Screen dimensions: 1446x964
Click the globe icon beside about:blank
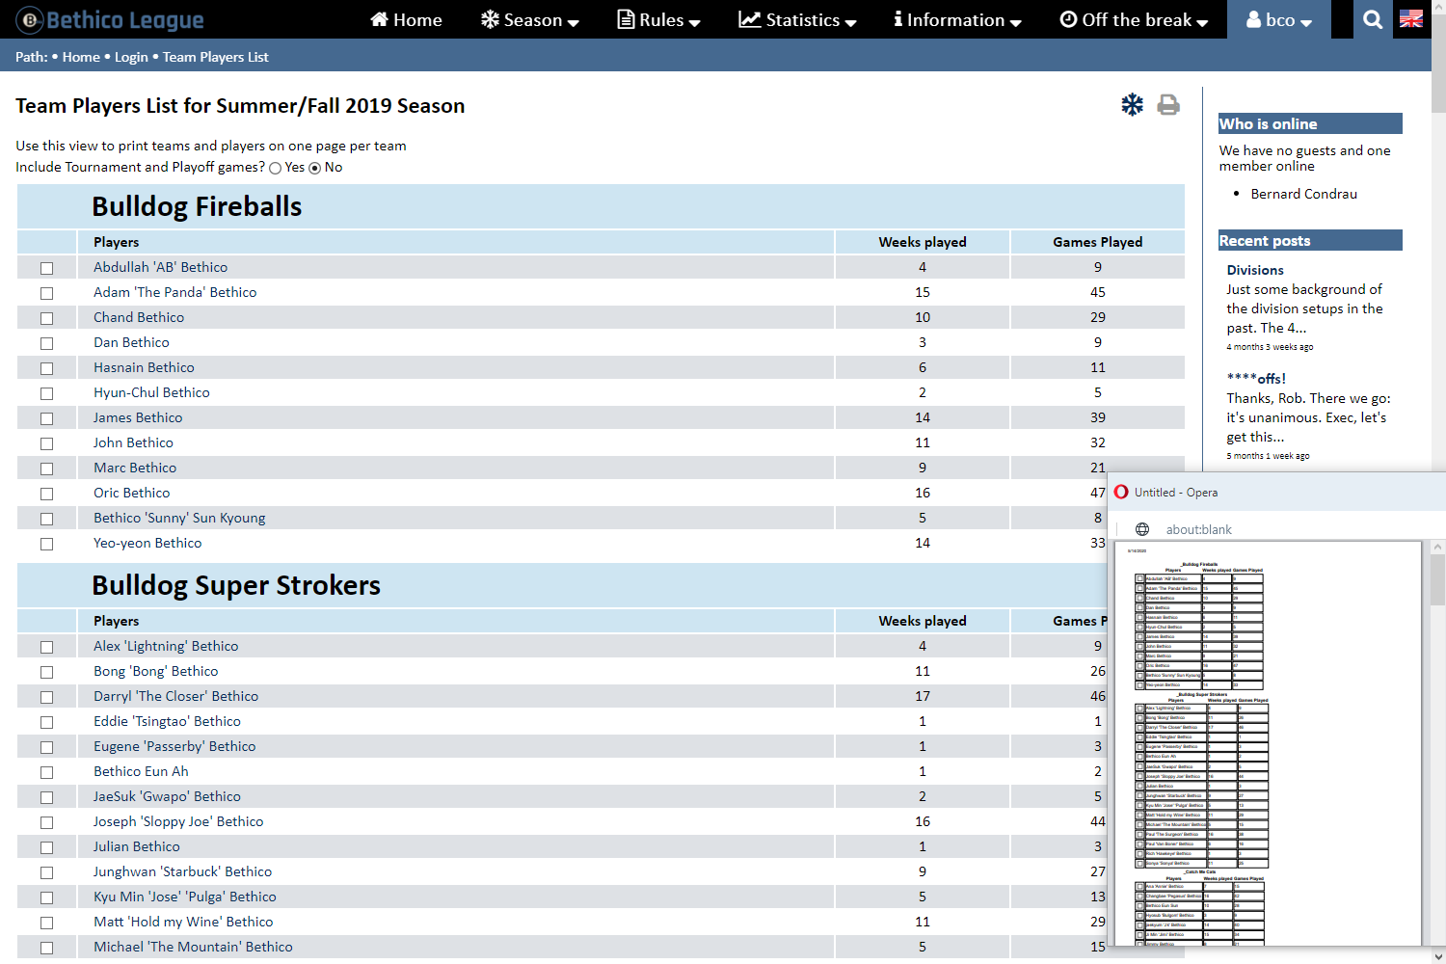[1142, 529]
